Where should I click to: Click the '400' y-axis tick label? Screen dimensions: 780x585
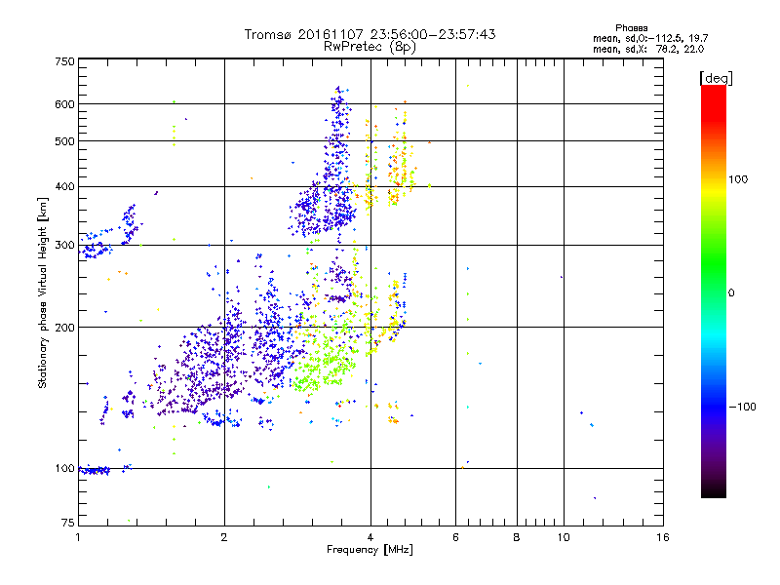[x=64, y=186]
